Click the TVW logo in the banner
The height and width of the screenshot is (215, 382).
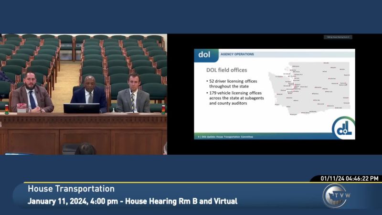(x=334, y=196)
